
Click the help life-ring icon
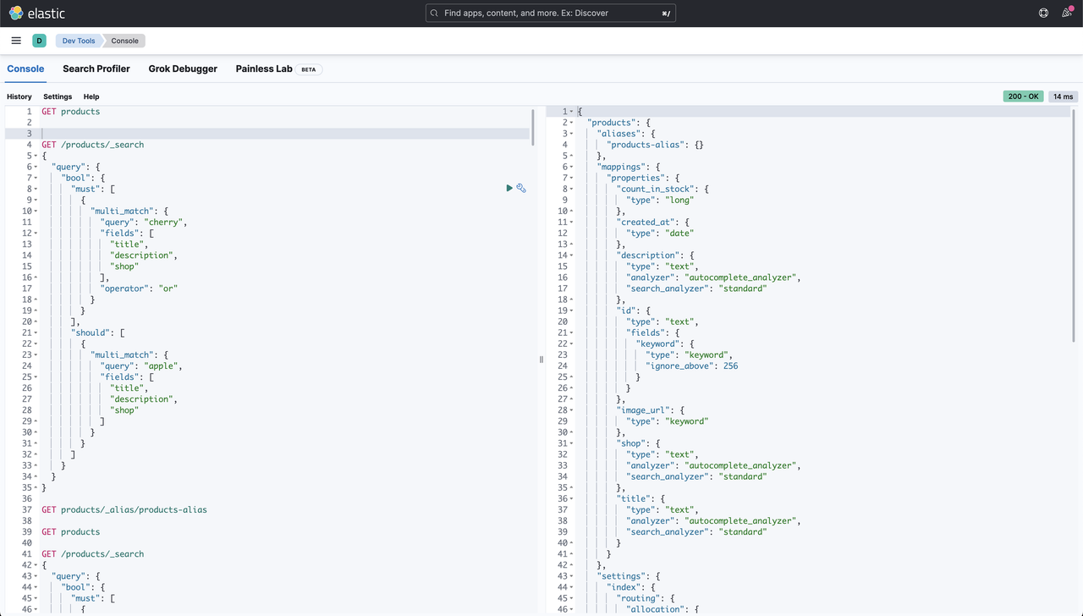[1043, 12]
